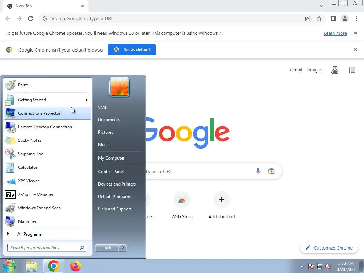This screenshot has width=364, height=273.
Task: Click the Windows Start orb
Action: [x=9, y=266]
